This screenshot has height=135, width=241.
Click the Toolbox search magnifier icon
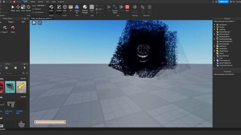[x=23, y=73]
